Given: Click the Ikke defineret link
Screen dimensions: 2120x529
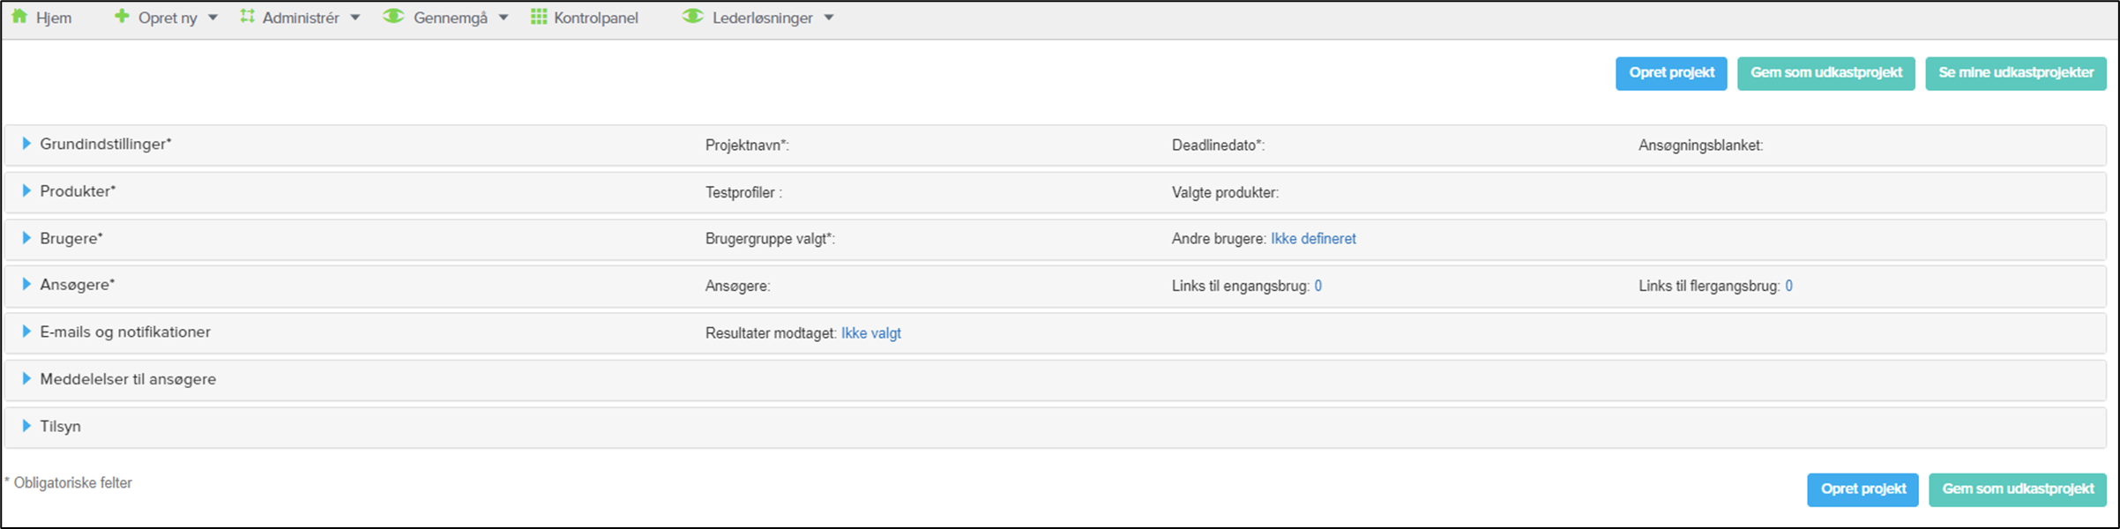Looking at the screenshot, I should 1313,239.
